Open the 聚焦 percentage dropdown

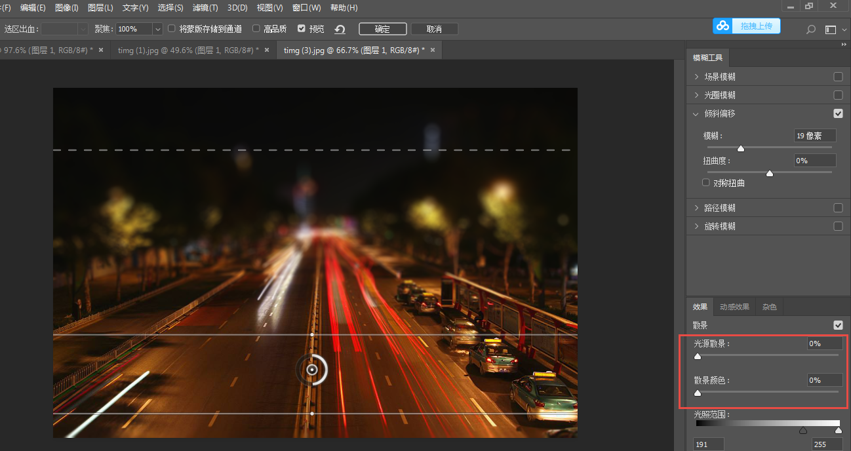(x=157, y=29)
